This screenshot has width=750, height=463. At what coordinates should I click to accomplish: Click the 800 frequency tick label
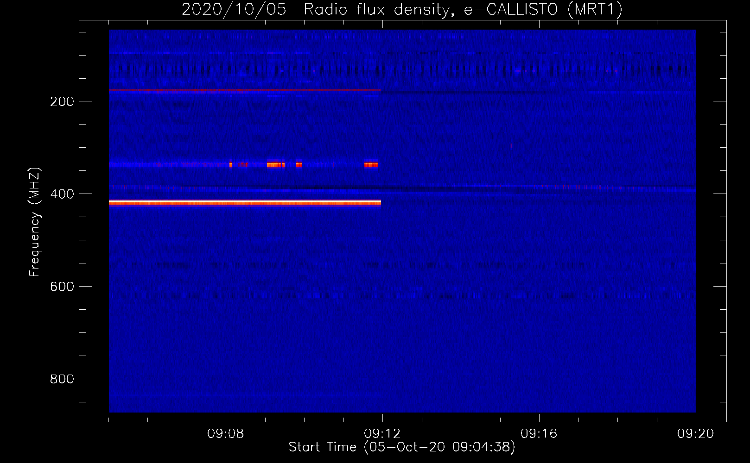click(62, 379)
